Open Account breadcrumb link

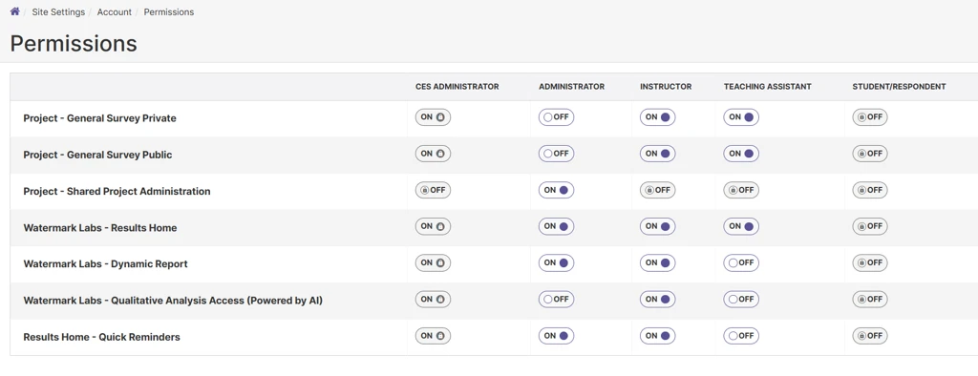click(115, 11)
